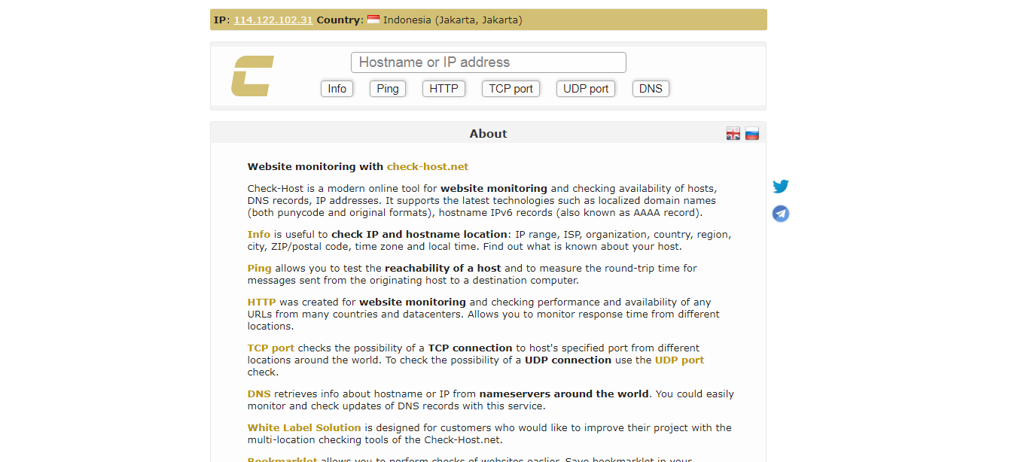Open the Telegram icon link
The width and height of the screenshot is (1015, 462).
781,214
